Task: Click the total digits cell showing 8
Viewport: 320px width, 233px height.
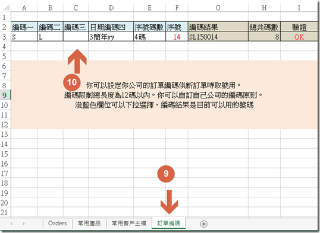Action: (264, 36)
